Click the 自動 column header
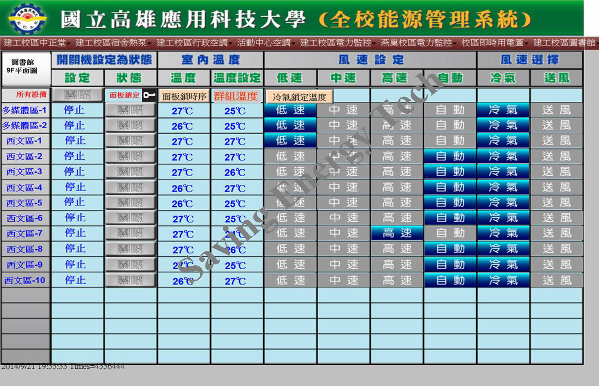This screenshot has width=599, height=386. [x=450, y=78]
